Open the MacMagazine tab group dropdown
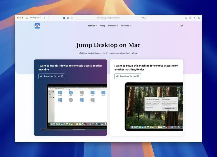The height and width of the screenshot is (157, 217). click(35, 18)
